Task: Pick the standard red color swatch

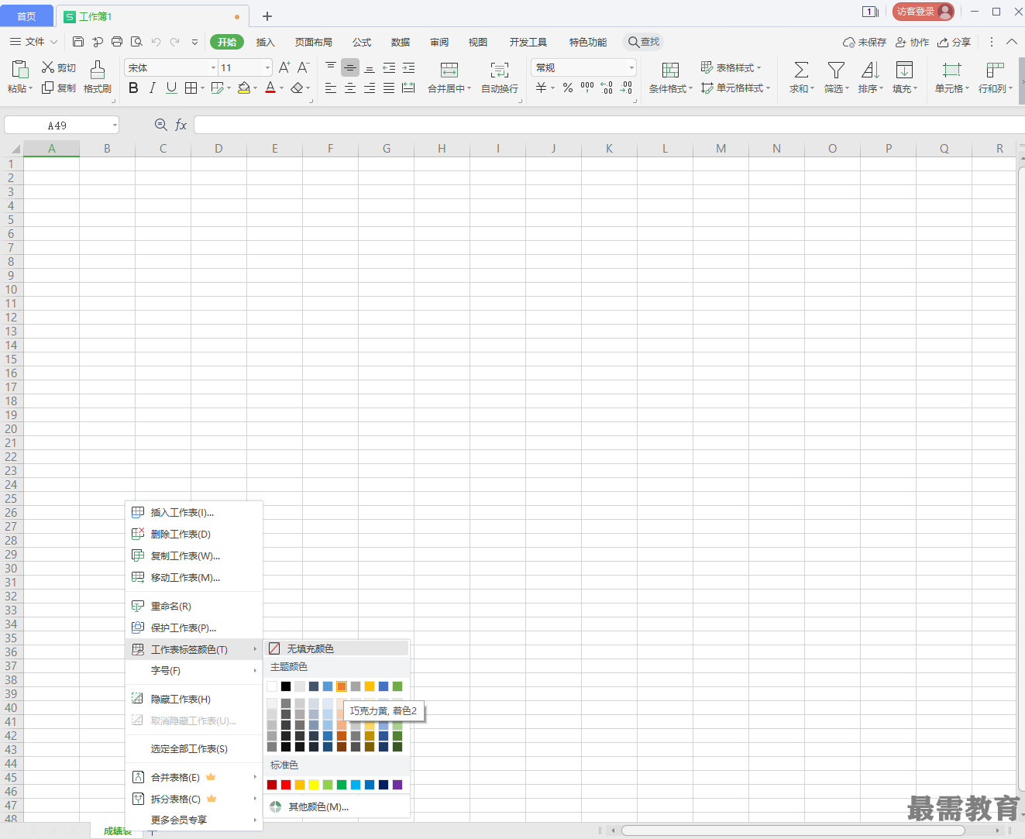Action: pos(286,785)
